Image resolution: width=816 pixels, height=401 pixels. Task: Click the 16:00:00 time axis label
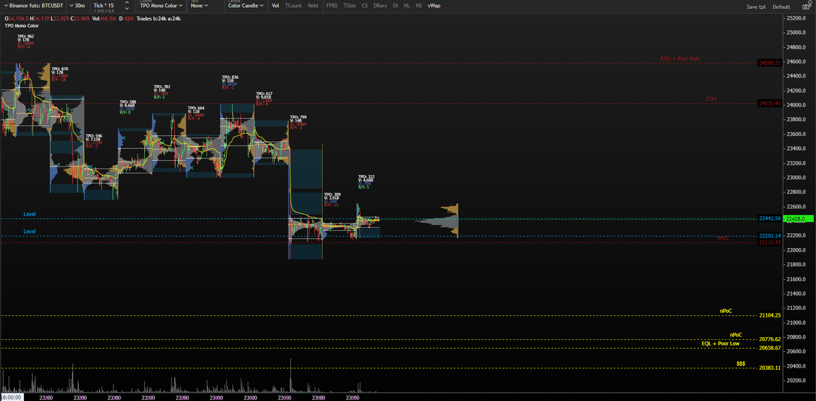12,397
